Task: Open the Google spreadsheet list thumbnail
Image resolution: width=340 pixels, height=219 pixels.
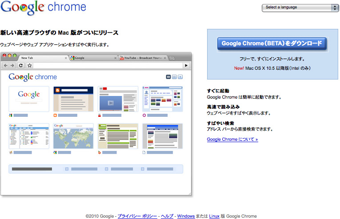Action: point(29,136)
